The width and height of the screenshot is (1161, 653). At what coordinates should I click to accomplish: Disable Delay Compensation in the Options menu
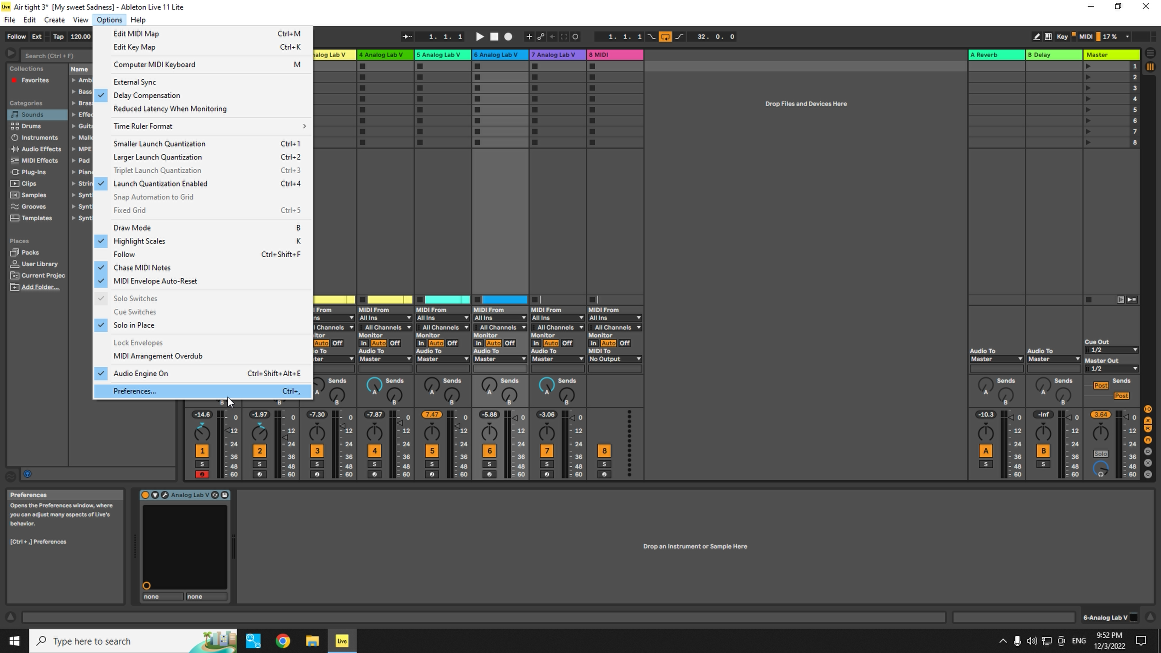click(146, 95)
